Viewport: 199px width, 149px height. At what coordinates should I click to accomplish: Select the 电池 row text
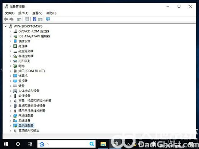point(21,66)
